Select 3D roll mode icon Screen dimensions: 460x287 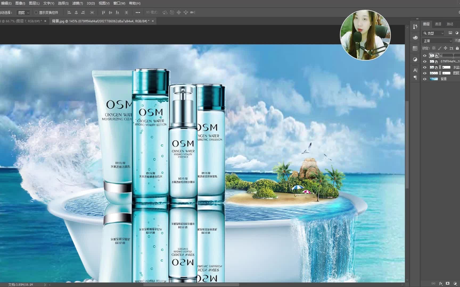point(172,12)
